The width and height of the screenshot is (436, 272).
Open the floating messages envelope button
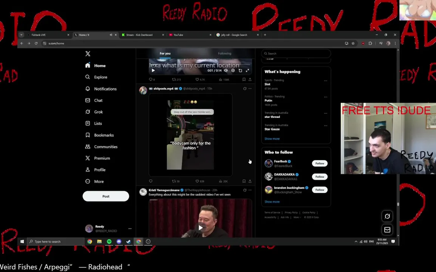(387, 230)
